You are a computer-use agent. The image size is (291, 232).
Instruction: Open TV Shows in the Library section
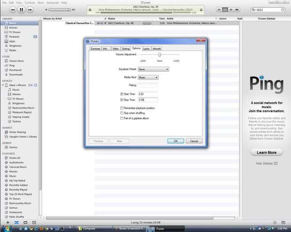point(15,32)
